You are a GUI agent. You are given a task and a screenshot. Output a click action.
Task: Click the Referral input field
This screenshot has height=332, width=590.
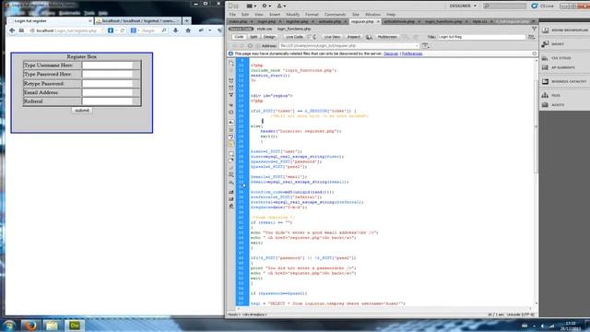(x=108, y=101)
